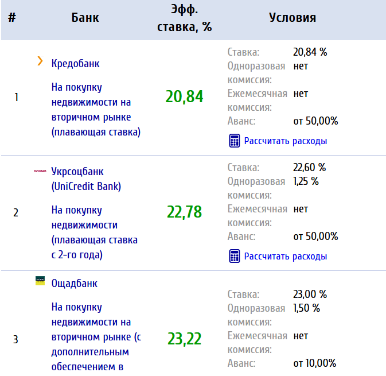This screenshot has height=376, width=386.
Task: Click the 'Условия' column header
Action: (x=293, y=17)
